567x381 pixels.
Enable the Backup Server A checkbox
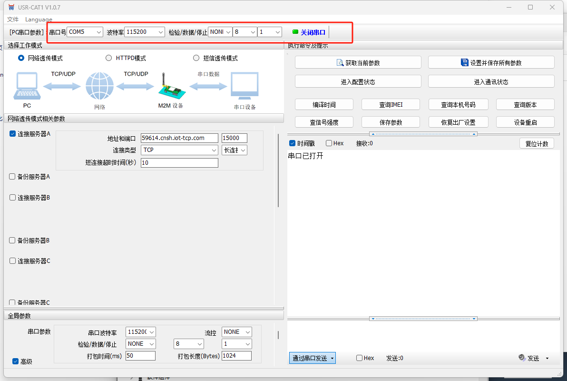(12, 177)
